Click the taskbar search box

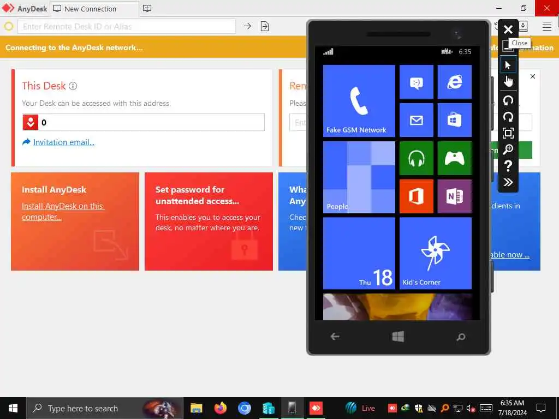104,408
